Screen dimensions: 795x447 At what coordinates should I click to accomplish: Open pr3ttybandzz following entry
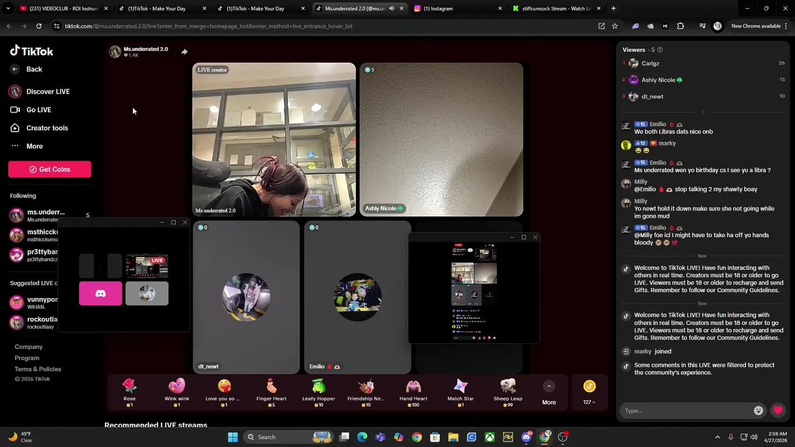pos(34,255)
